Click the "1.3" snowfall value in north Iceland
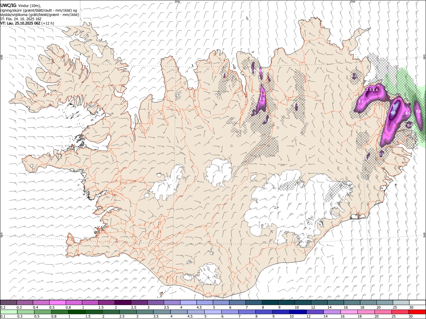The width and height of the screenshot is (426, 319). [262, 99]
